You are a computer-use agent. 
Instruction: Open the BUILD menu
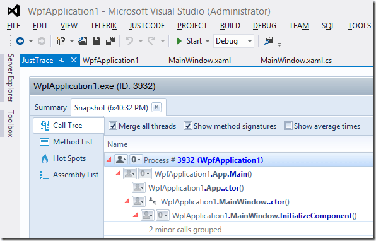pyautogui.click(x=230, y=26)
